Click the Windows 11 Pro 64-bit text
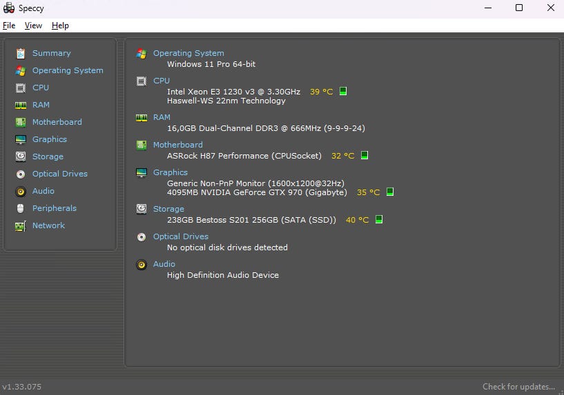This screenshot has height=395, width=564. 211,64
